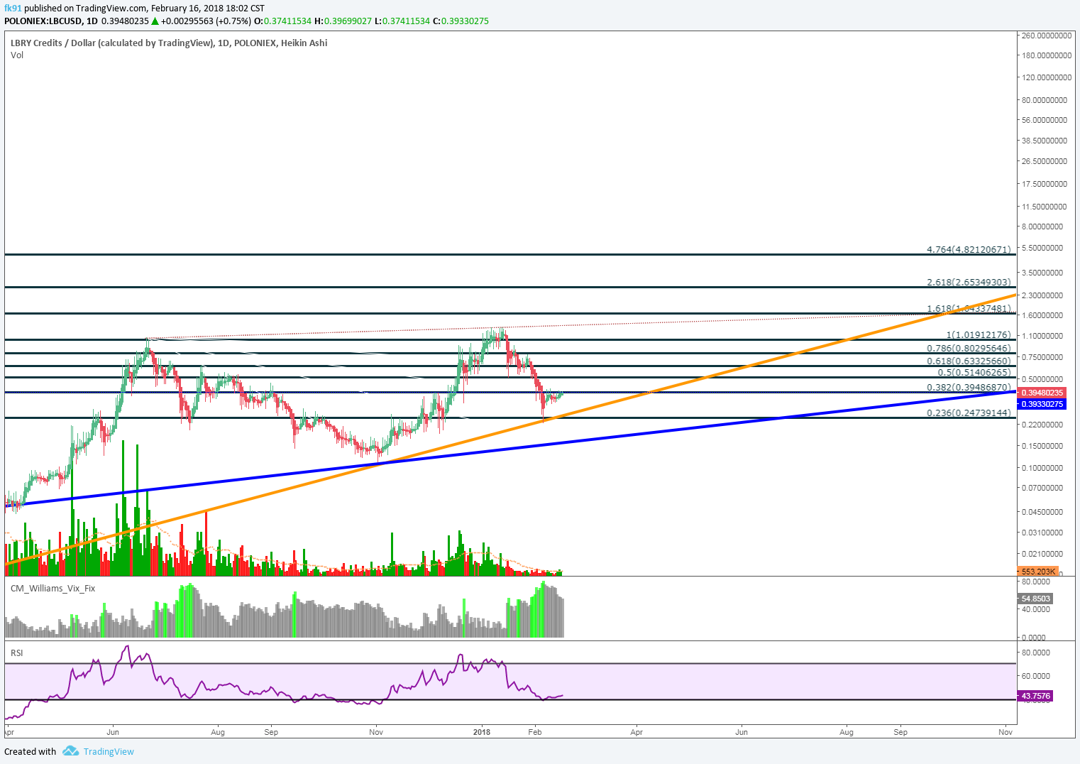
Task: Open the fk91 author profile link
Action: 12,9
